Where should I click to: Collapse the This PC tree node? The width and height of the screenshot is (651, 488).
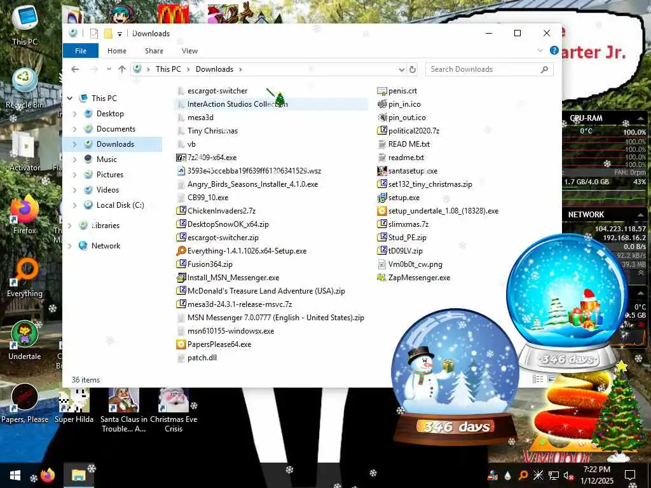[70, 98]
